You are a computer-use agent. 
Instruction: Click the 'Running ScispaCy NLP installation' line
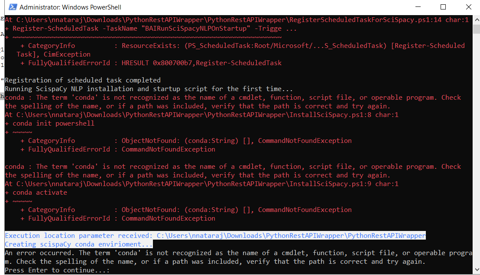click(149, 89)
